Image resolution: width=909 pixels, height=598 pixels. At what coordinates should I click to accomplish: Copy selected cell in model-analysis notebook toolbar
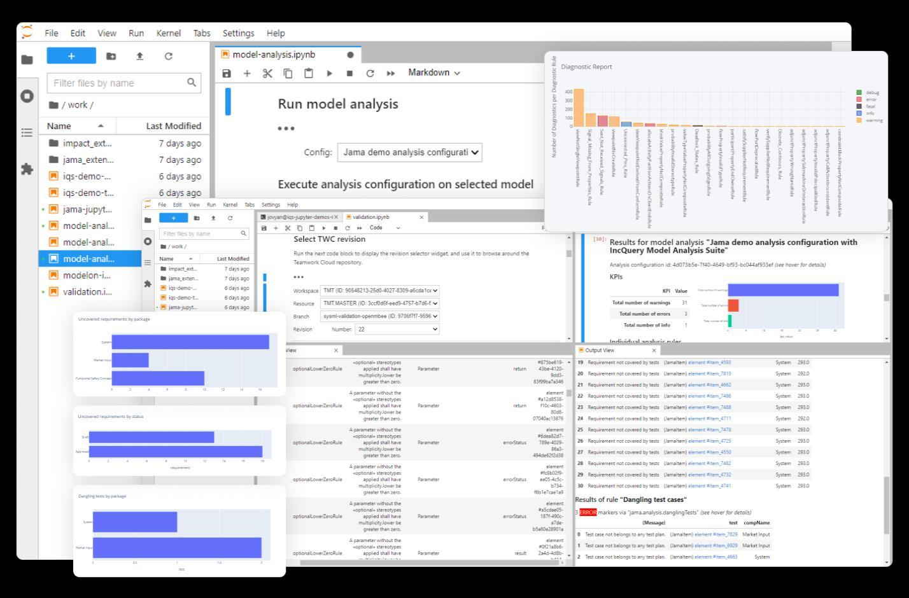point(288,73)
